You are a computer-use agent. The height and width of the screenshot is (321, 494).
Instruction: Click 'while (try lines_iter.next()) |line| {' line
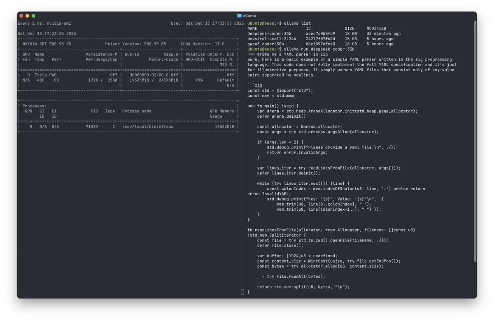[x=303, y=183]
